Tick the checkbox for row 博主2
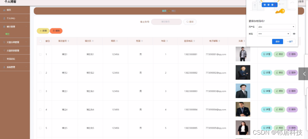308x139 pixels. [40, 73]
